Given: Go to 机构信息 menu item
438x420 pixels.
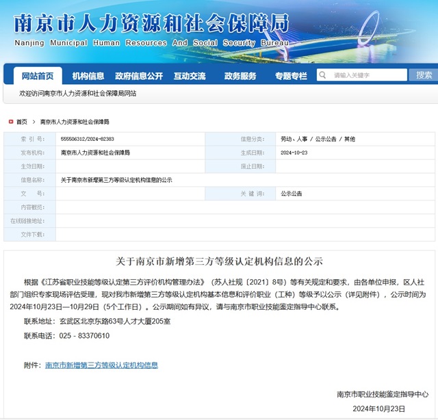Looking at the screenshot, I should pos(88,76).
